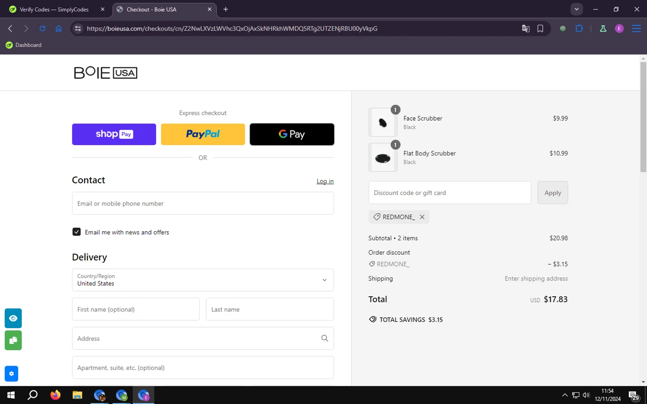
Task: Focus Apartment, suite, etc. field
Action: coord(203,368)
